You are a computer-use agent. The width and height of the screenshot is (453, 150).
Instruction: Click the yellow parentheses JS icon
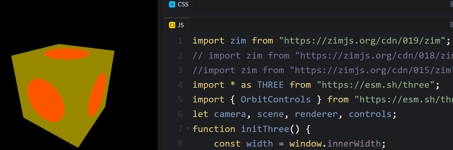(172, 25)
